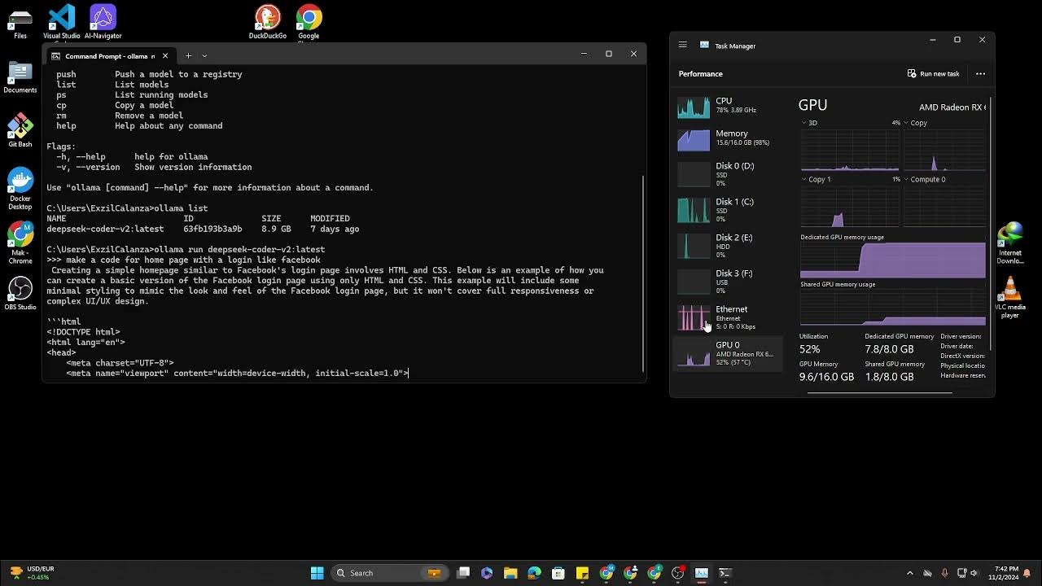Select Memory in the Performance list

(x=729, y=138)
